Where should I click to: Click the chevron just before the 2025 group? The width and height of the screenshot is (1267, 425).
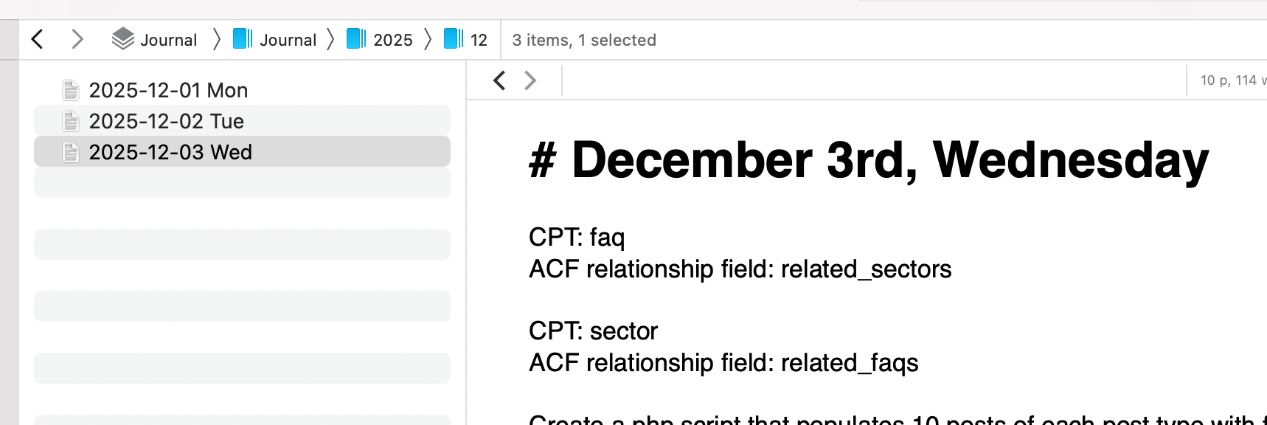[330, 39]
